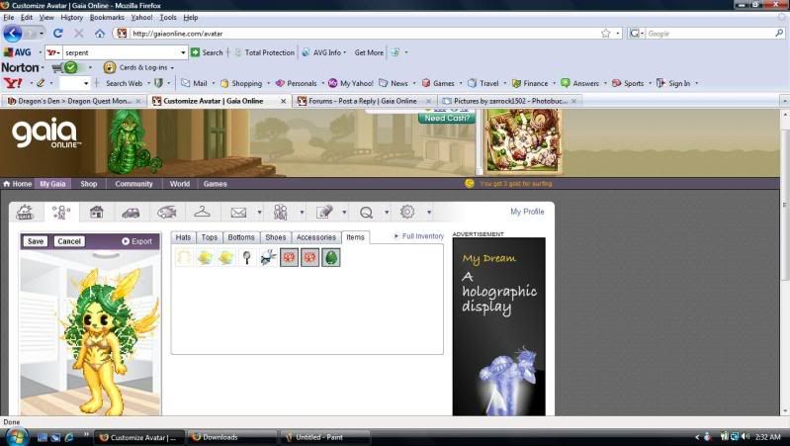The height and width of the screenshot is (446, 790).
Task: Open the Full Inventory link
Action: (x=418, y=235)
